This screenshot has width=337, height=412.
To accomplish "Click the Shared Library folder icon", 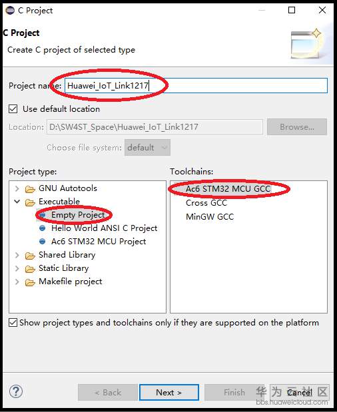I will [30, 256].
